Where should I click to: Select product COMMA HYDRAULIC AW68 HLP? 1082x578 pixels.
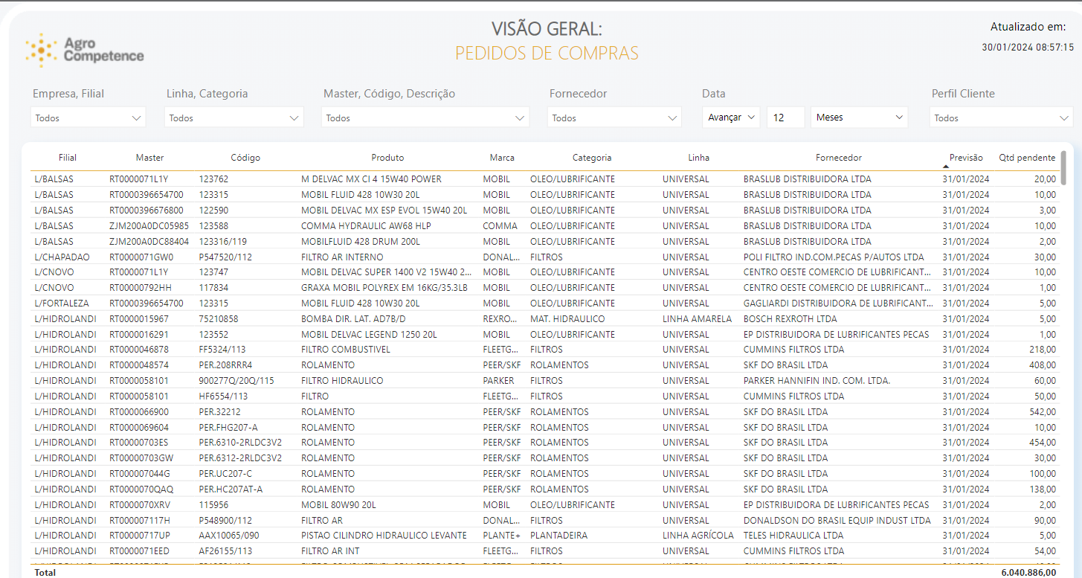tap(366, 226)
